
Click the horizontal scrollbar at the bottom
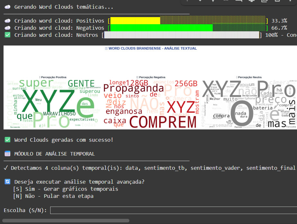coord(66,221)
